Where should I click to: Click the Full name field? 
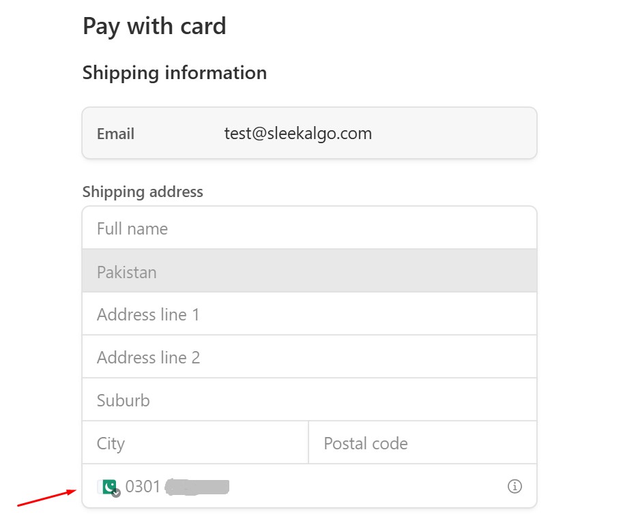point(309,228)
